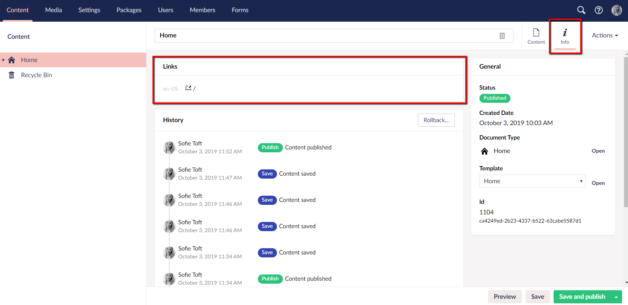This screenshot has width=628, height=305.
Task: Expand the Save and publish arrow options
Action: point(616,297)
